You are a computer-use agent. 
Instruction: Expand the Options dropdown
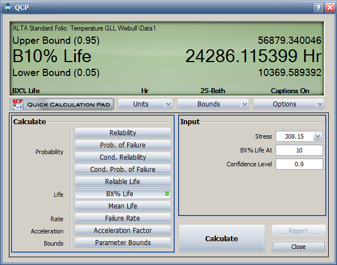click(288, 104)
